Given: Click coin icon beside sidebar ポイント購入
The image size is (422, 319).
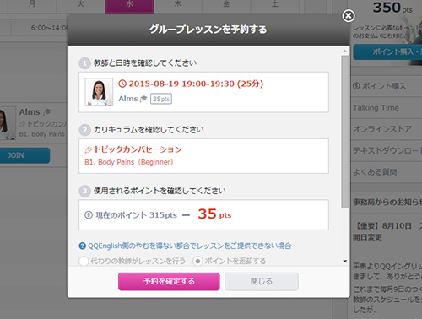Looking at the screenshot, I should 356,86.
